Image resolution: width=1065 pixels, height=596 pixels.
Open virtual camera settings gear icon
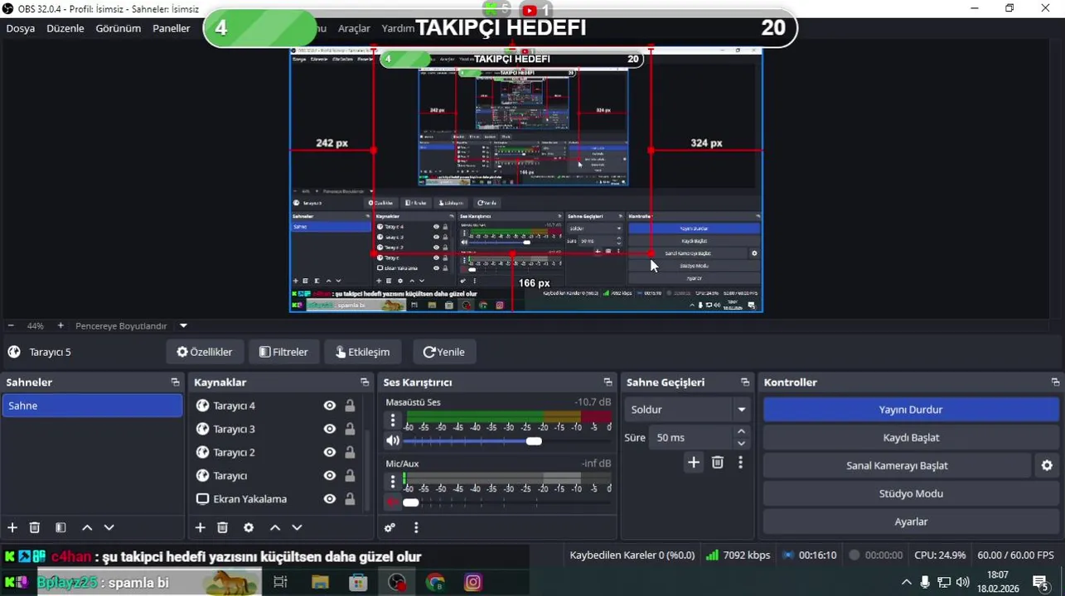1047,465
